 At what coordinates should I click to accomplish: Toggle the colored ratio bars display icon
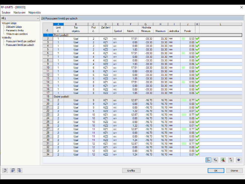pos(209,160)
